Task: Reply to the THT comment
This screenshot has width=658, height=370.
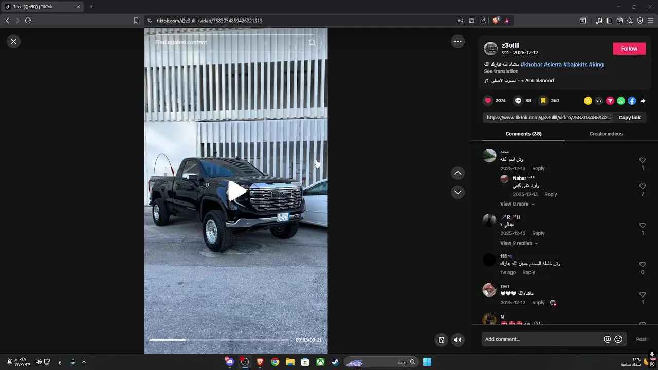Action: coord(538,303)
